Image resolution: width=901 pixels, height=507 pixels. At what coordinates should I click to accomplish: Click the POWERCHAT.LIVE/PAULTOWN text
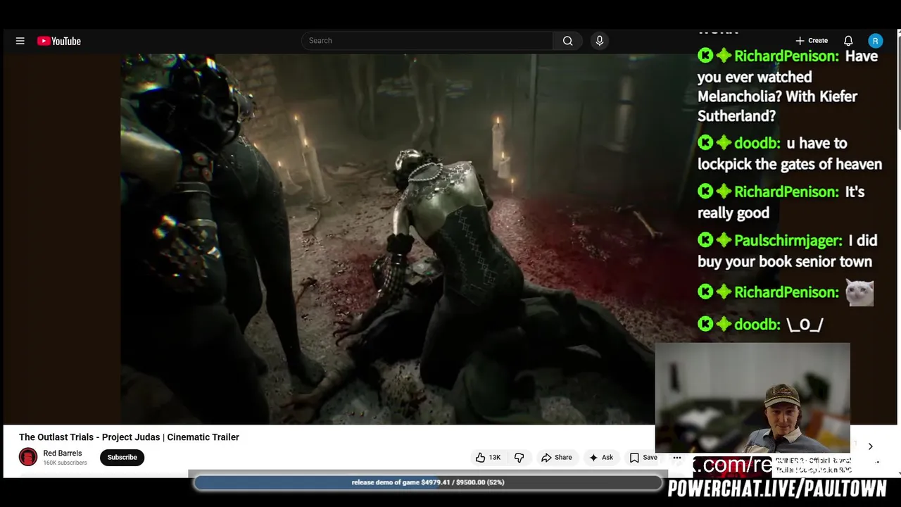777,489
